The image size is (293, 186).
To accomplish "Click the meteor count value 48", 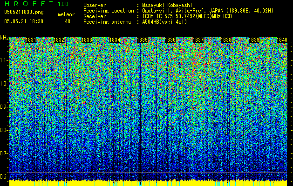I will tap(68, 21).
